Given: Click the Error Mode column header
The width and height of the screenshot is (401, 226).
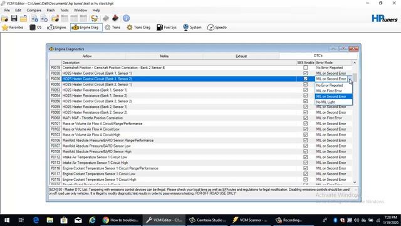Looking at the screenshot, I should tap(333, 63).
